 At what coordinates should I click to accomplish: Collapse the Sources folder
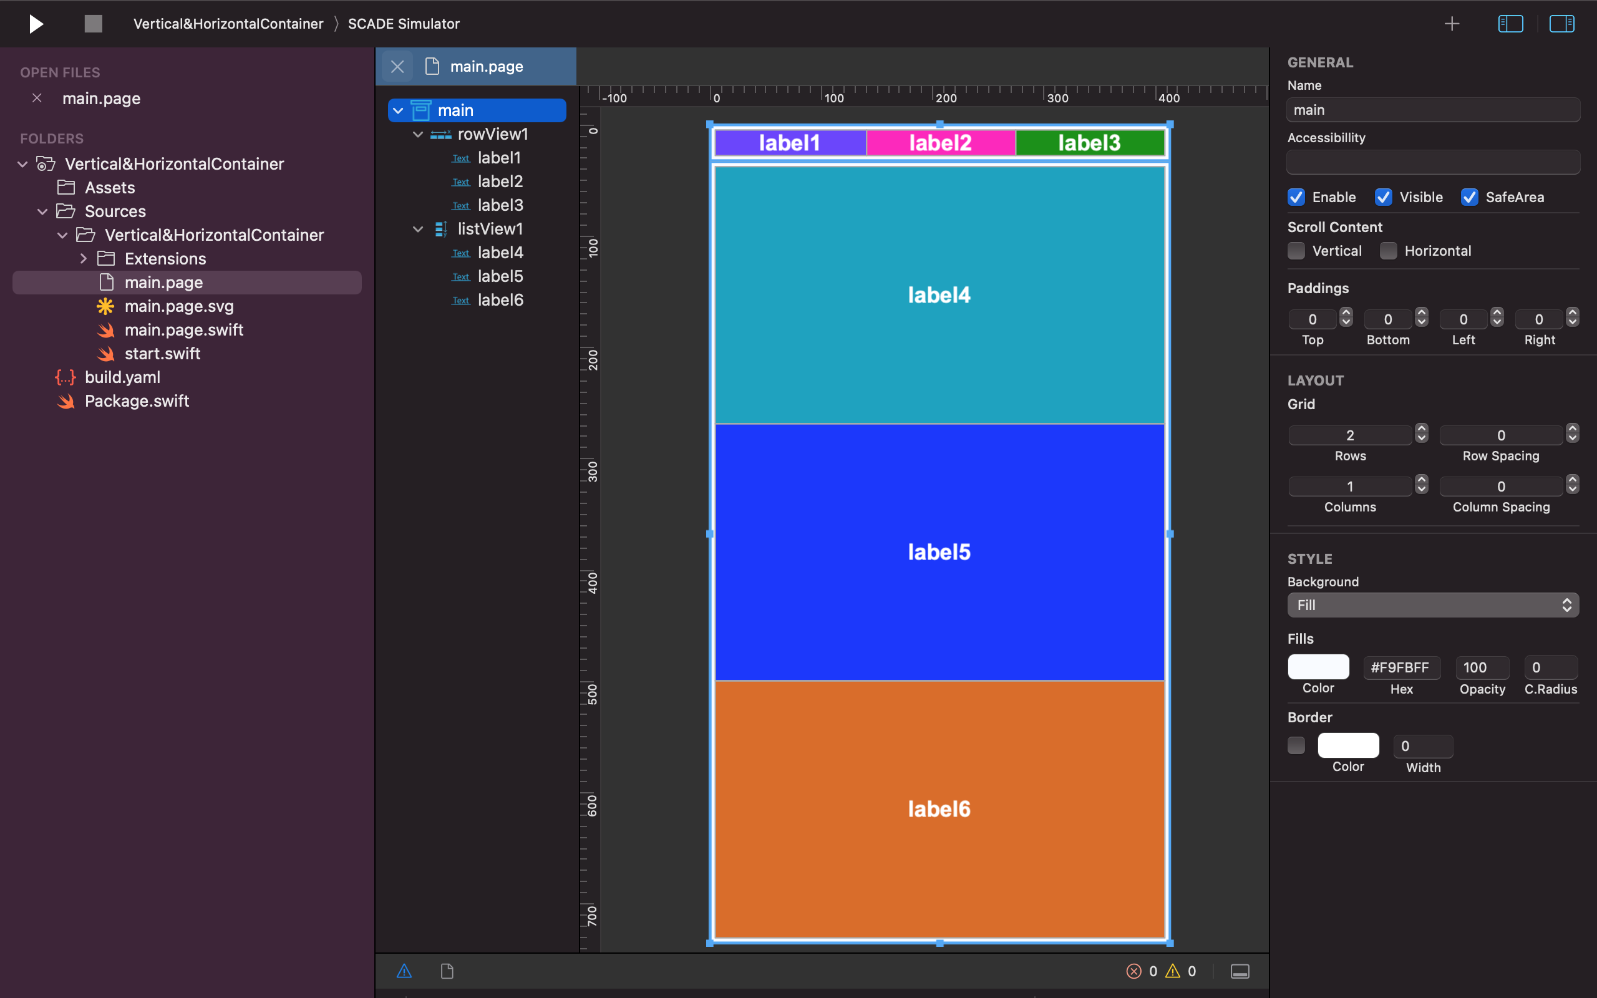42,211
